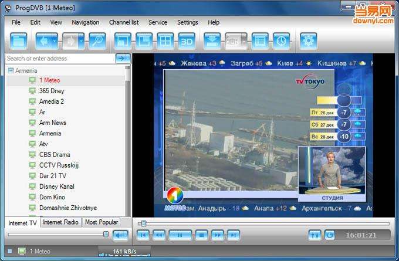This screenshot has width=399, height=261.
Task: Jump to next with the skip-forward button
Action: coord(234,235)
